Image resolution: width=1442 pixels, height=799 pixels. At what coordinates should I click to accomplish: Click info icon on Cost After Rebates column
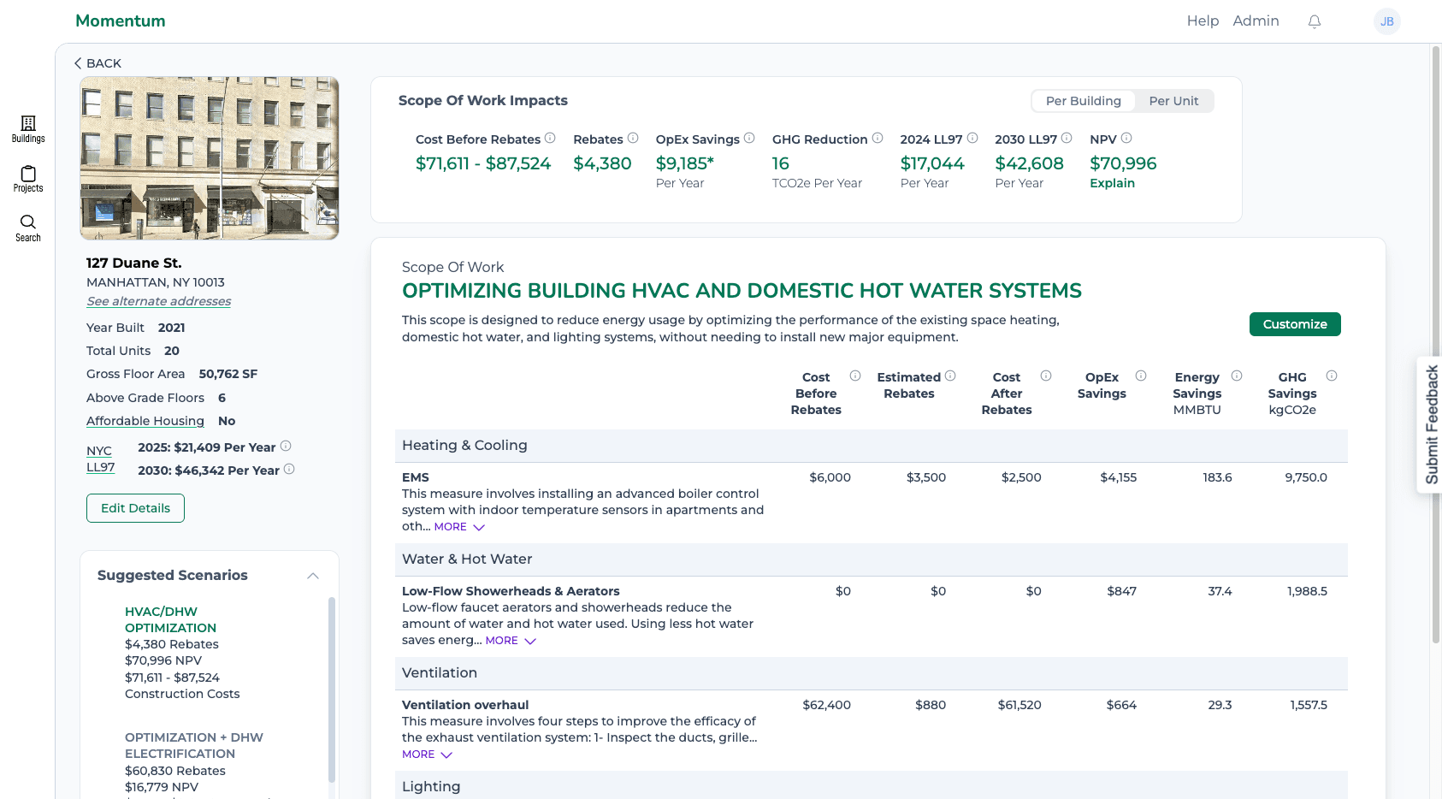pos(1046,376)
